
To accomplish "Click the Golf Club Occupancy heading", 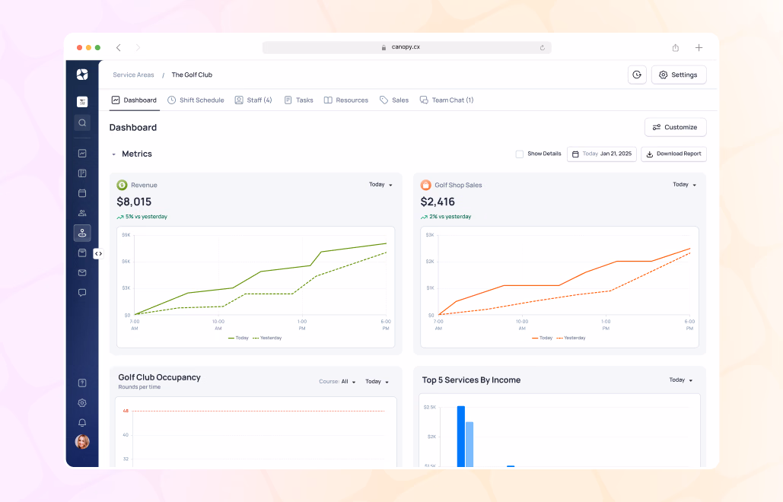I will click(159, 377).
